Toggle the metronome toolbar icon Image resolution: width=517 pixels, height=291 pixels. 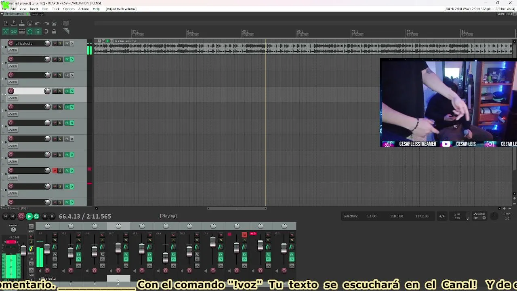pos(54,23)
